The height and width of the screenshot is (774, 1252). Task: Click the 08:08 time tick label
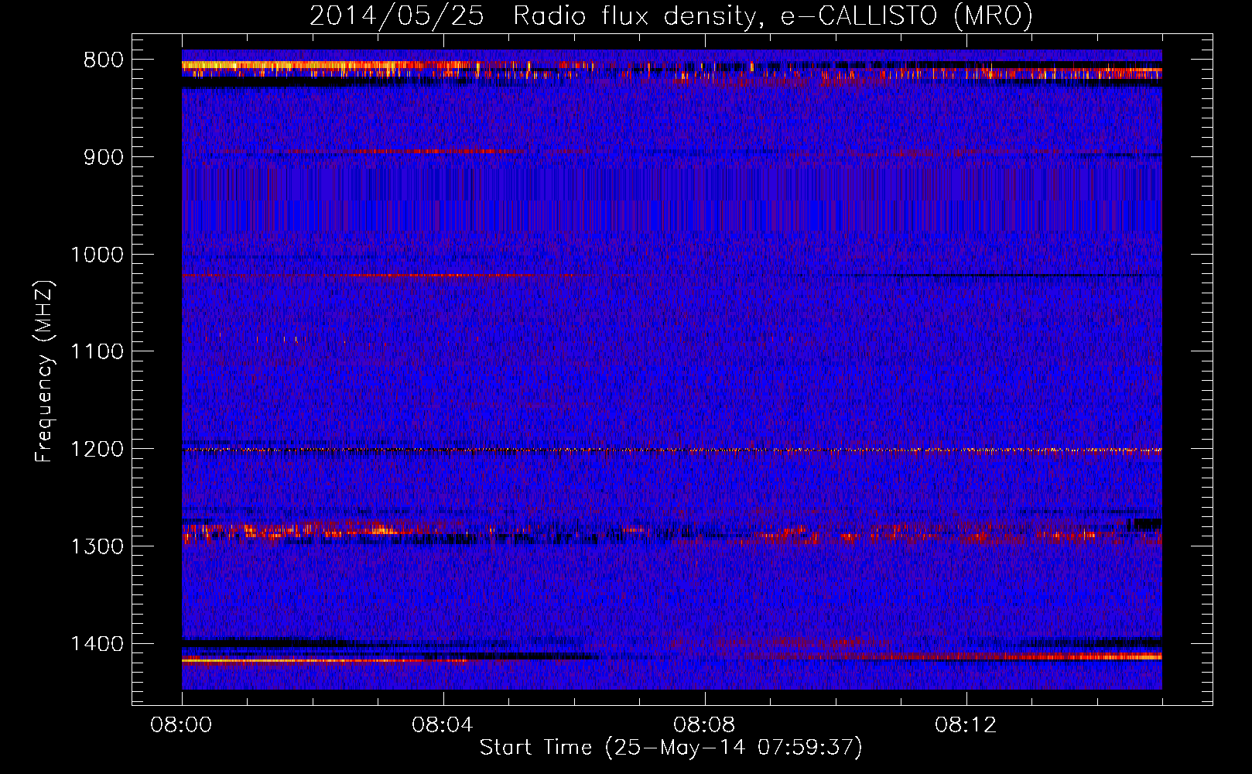tap(704, 725)
